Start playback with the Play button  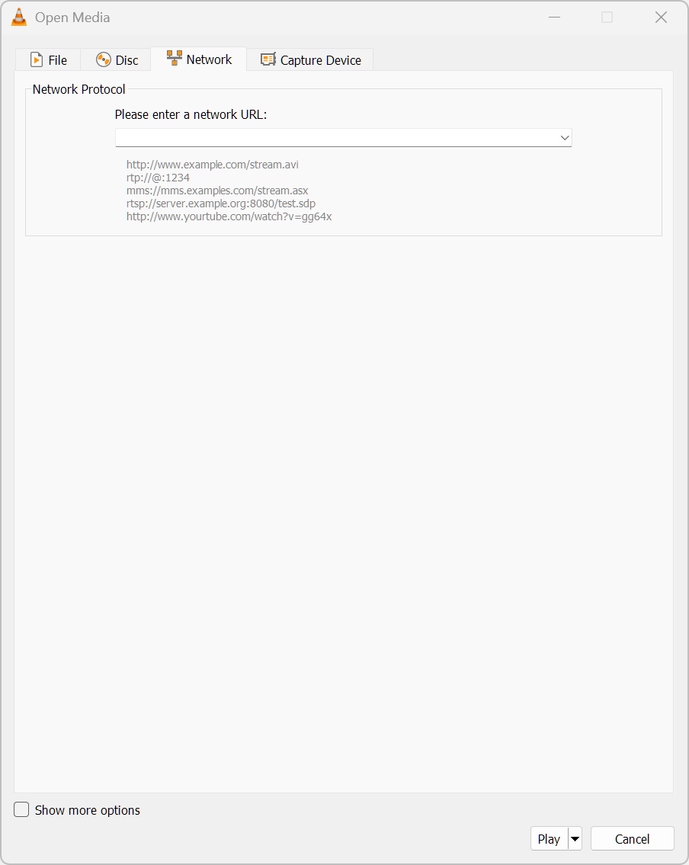pyautogui.click(x=549, y=838)
